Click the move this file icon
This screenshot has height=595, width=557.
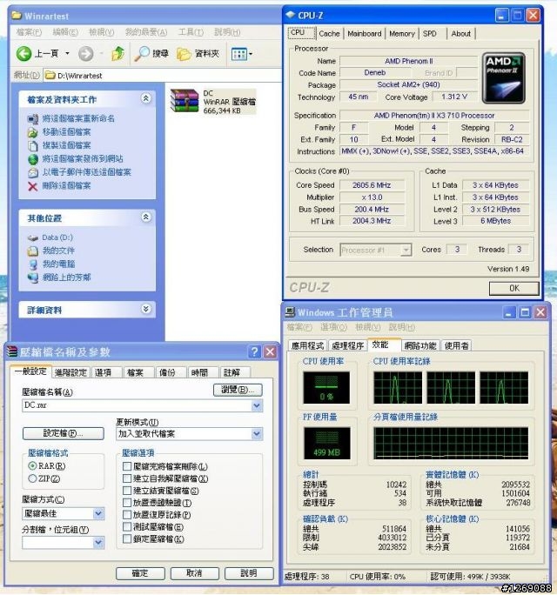click(x=33, y=132)
